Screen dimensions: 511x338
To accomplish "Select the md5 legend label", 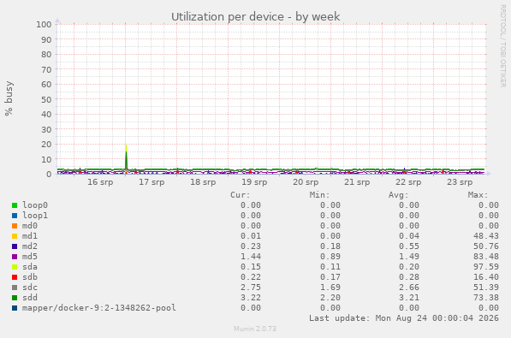I will tap(30, 257).
